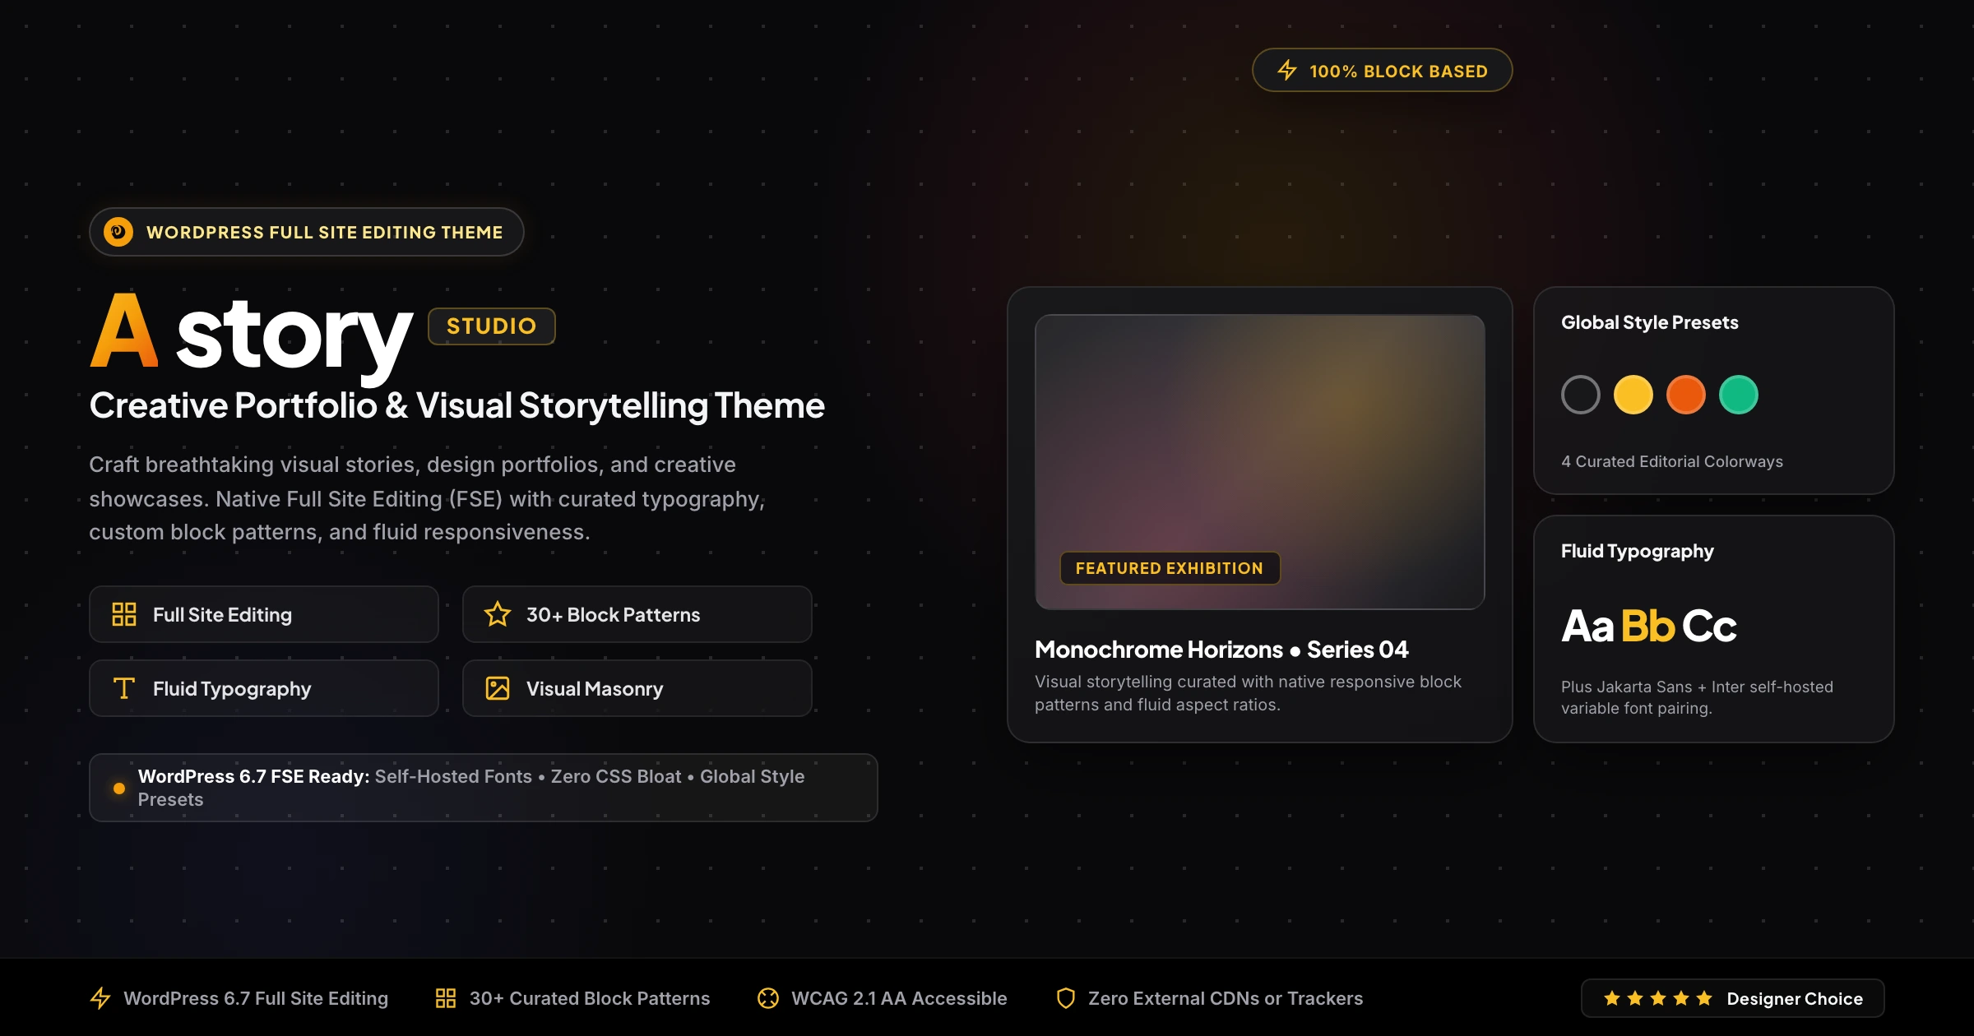Image resolution: width=1974 pixels, height=1036 pixels.
Task: Click the Fluid Typography feature chip
Action: click(264, 688)
